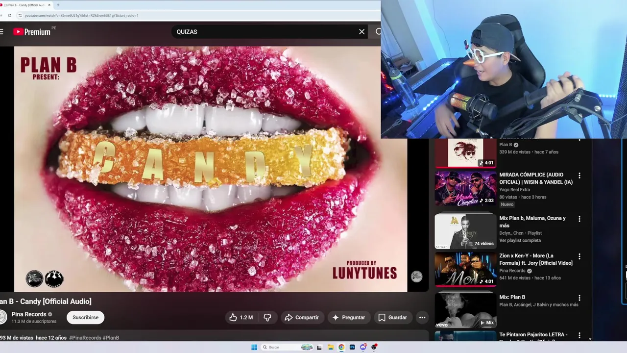The width and height of the screenshot is (627, 353).
Task: Open more actions ellipsis under video
Action: coord(422,317)
